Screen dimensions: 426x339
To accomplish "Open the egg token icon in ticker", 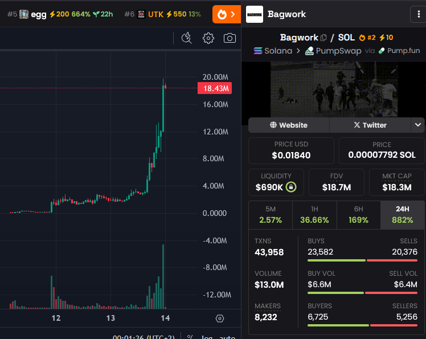I will [24, 14].
